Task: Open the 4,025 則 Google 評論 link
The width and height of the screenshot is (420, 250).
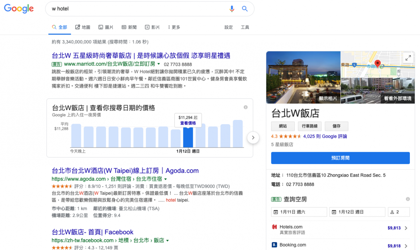Action: [325, 136]
